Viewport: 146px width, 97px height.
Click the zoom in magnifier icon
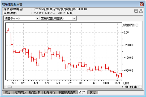(x=136, y=87)
